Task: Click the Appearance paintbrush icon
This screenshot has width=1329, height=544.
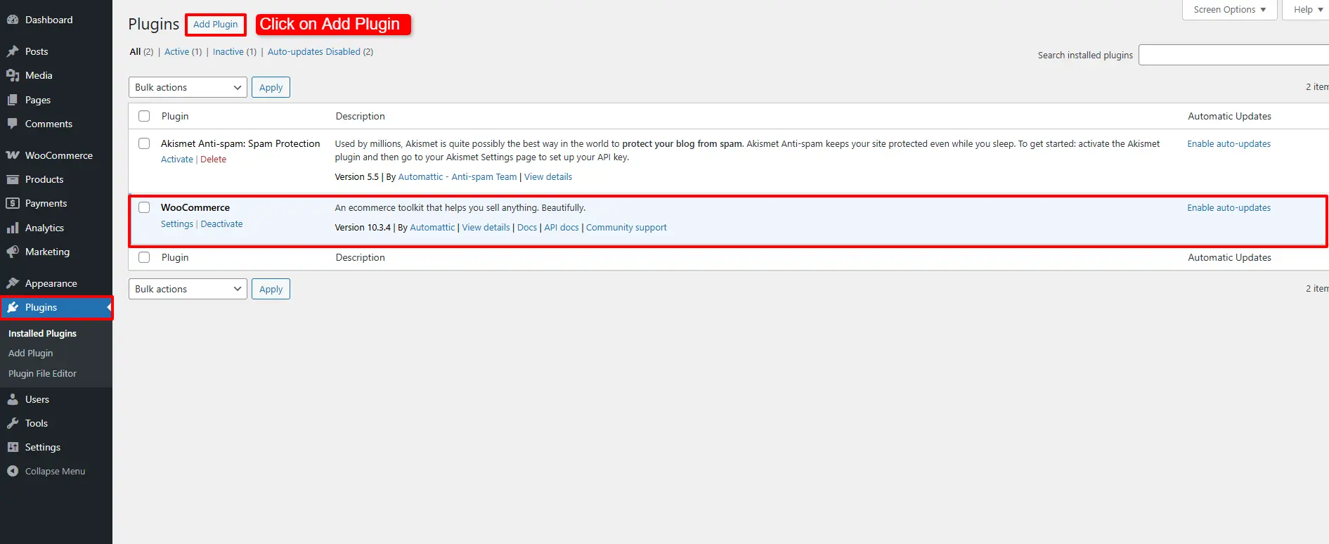Action: 13,283
